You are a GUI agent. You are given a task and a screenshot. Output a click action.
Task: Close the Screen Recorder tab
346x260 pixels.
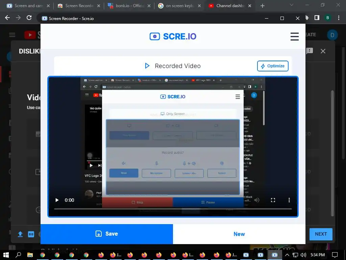[x=99, y=6]
